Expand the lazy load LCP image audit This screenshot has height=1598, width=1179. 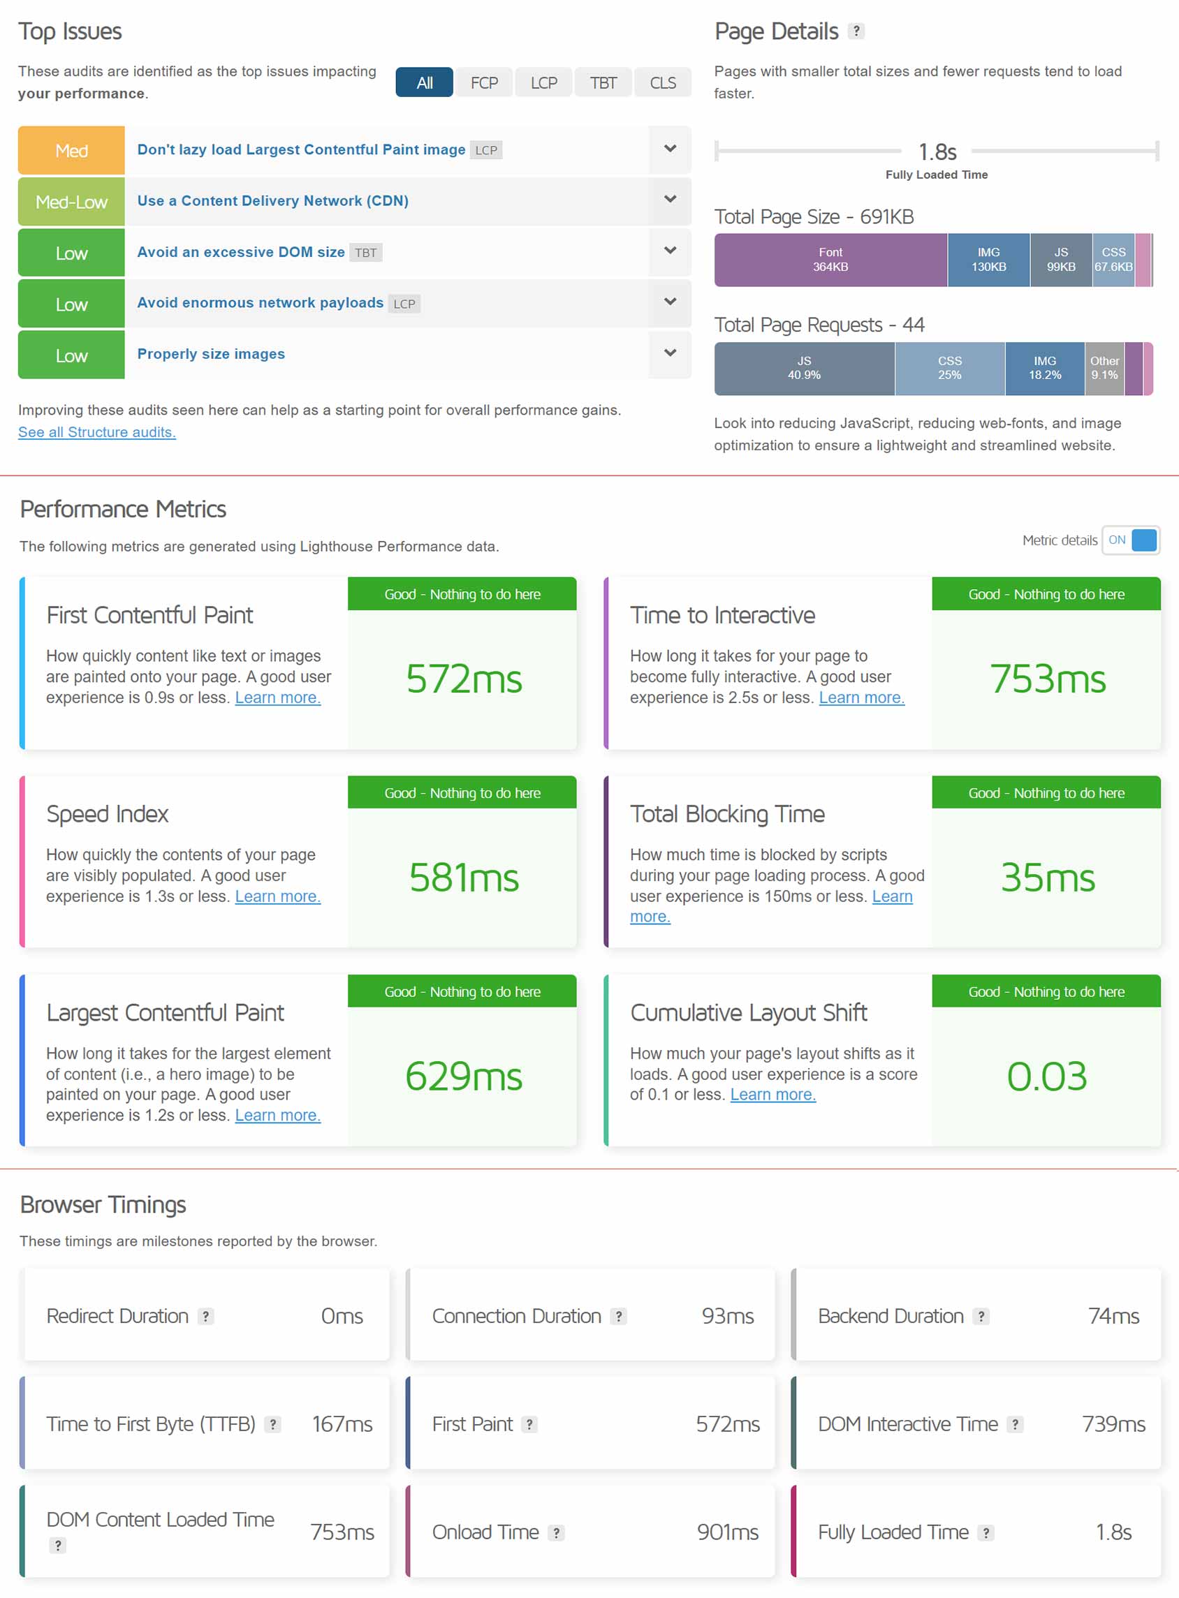(669, 149)
